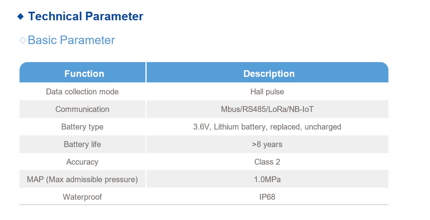Select the MAP (Max admissible pressure) cell

82,179
